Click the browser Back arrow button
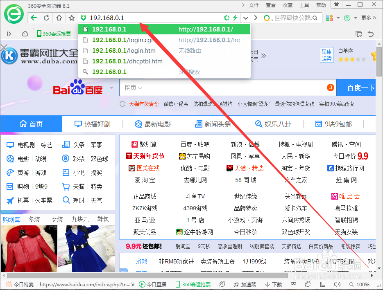This screenshot has height=290, width=383. [34, 18]
